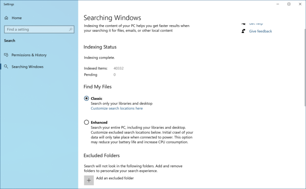Viewport: 306px width, 189px height.
Task: Select the Classic search radio button
Action: click(x=86, y=98)
